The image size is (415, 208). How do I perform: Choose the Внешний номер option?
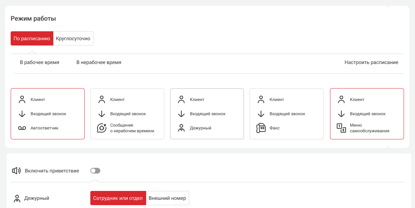pyautogui.click(x=167, y=198)
